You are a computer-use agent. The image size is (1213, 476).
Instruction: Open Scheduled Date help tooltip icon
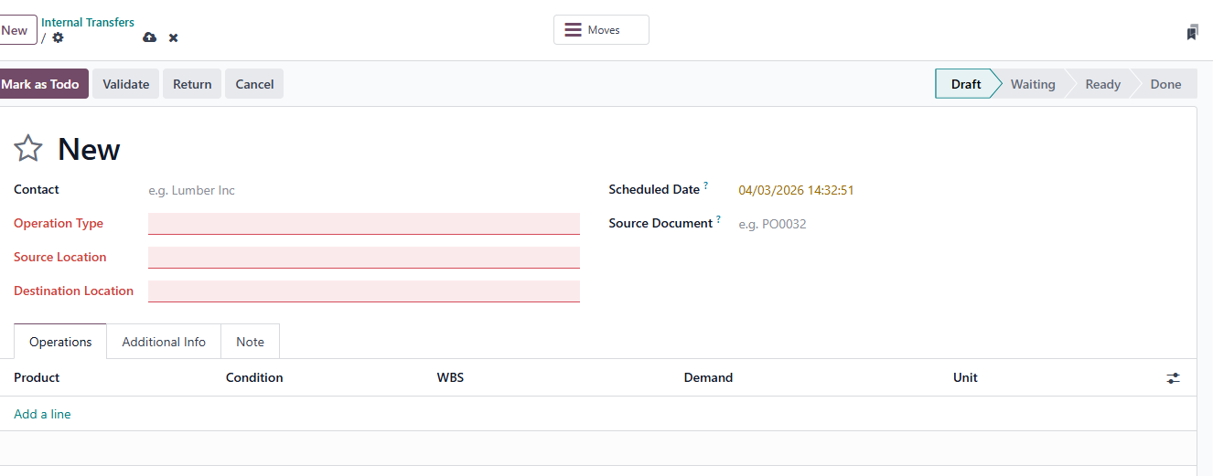706,185
